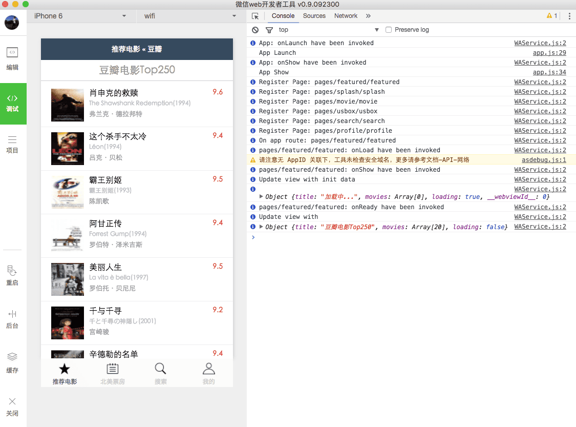Click the 这个杀手不太冷 Leon poster
This screenshot has height=427, width=576.
tap(68, 148)
